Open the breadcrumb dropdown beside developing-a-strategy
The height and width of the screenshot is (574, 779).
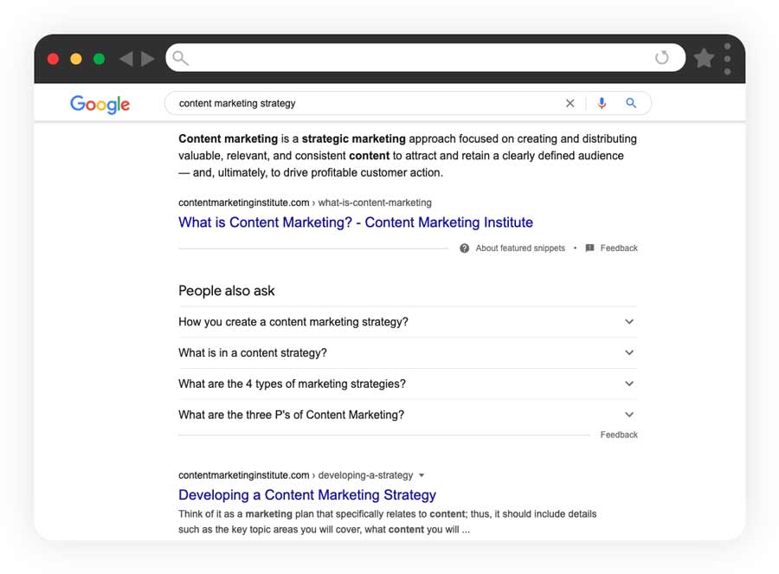tap(422, 474)
